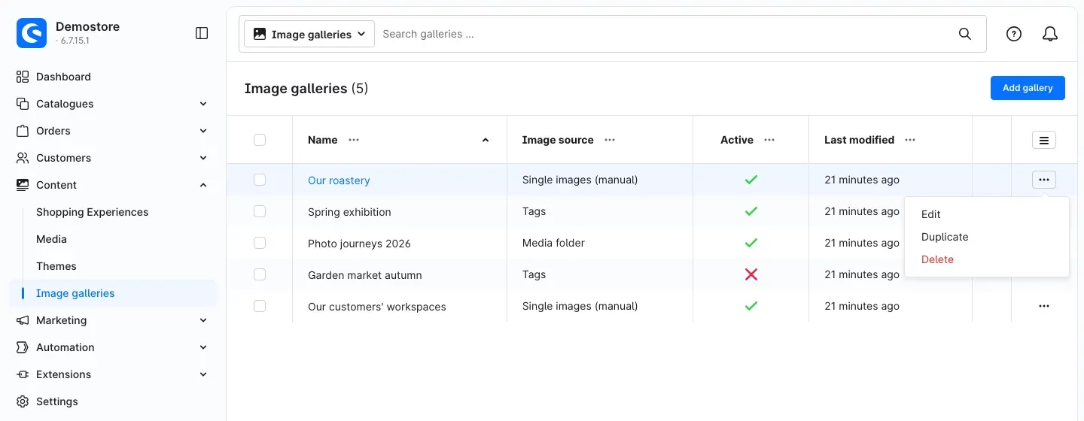The height and width of the screenshot is (421, 1084).
Task: Expand the Catalogues menu section
Action: coord(112,104)
